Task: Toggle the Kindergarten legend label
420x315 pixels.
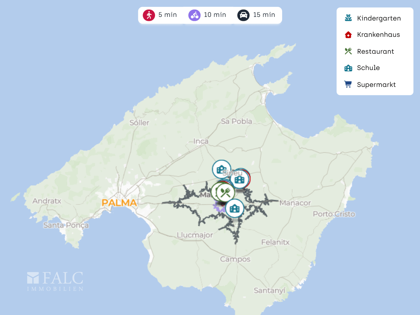Action: [x=379, y=18]
